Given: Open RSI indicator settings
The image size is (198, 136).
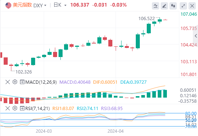Looking at the screenshot, I should pyautogui.click(x=15, y=108).
